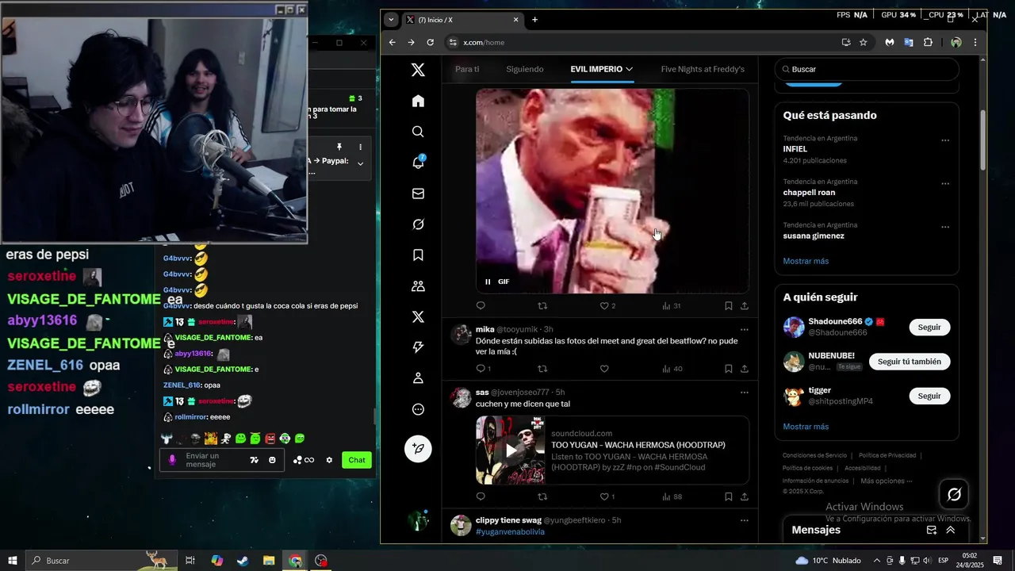
Task: Open File Explorer from taskbar
Action: click(269, 561)
